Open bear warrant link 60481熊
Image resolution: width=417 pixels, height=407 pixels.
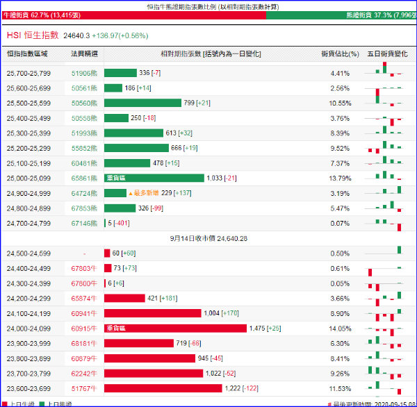click(x=84, y=163)
